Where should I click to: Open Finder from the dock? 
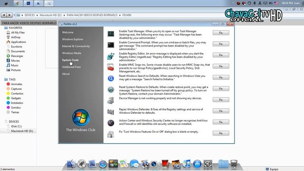point(71,164)
